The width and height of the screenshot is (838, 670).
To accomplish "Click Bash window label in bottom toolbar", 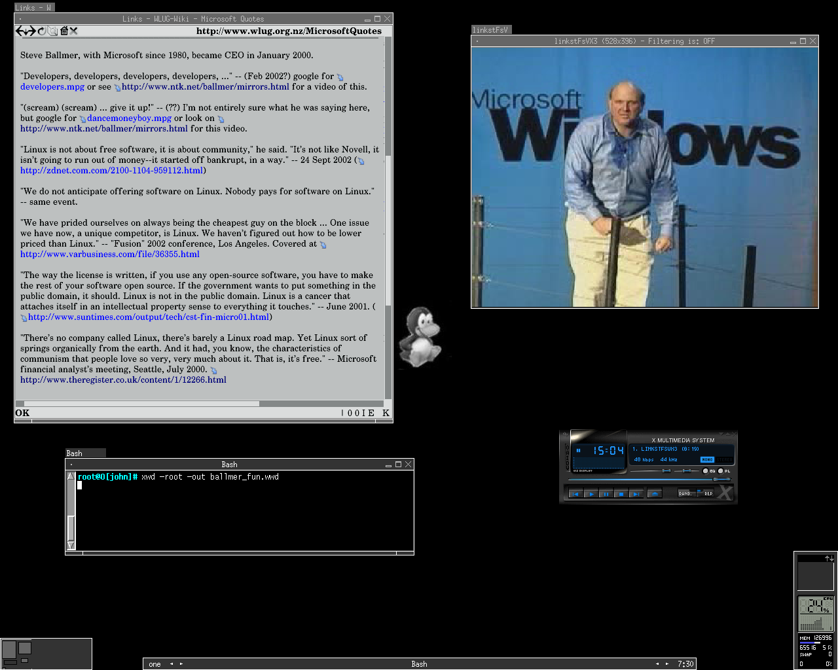I will [x=419, y=664].
